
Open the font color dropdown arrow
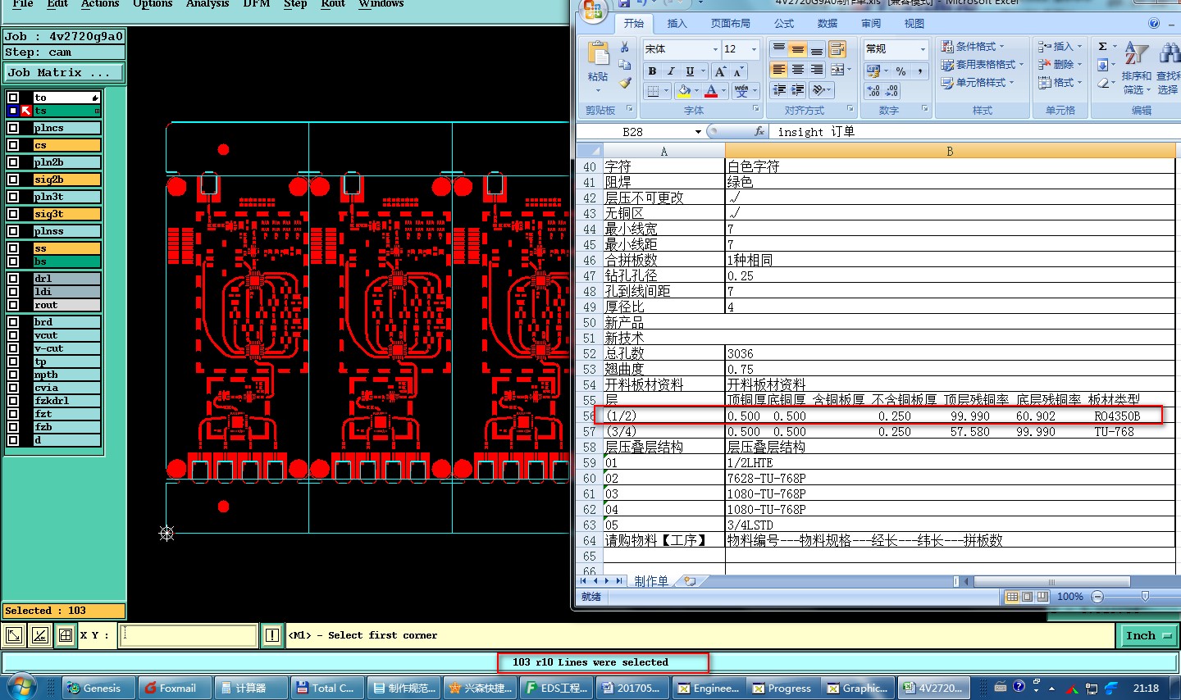[724, 91]
